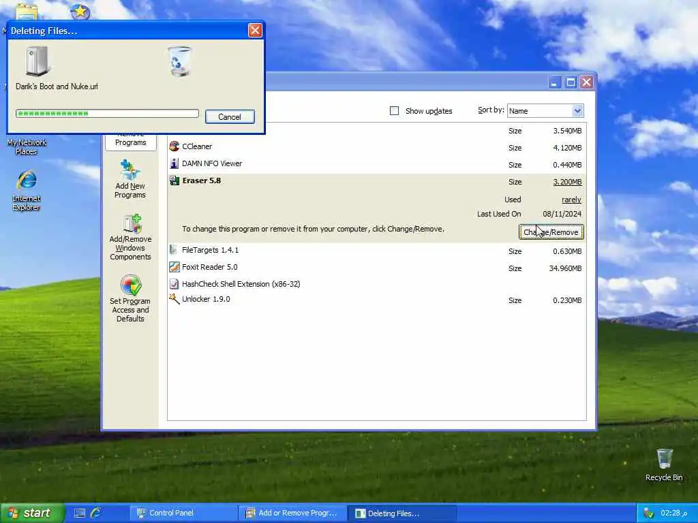This screenshot has height=523, width=698.
Task: Switch to Deleting Files taskbar button
Action: pos(402,513)
